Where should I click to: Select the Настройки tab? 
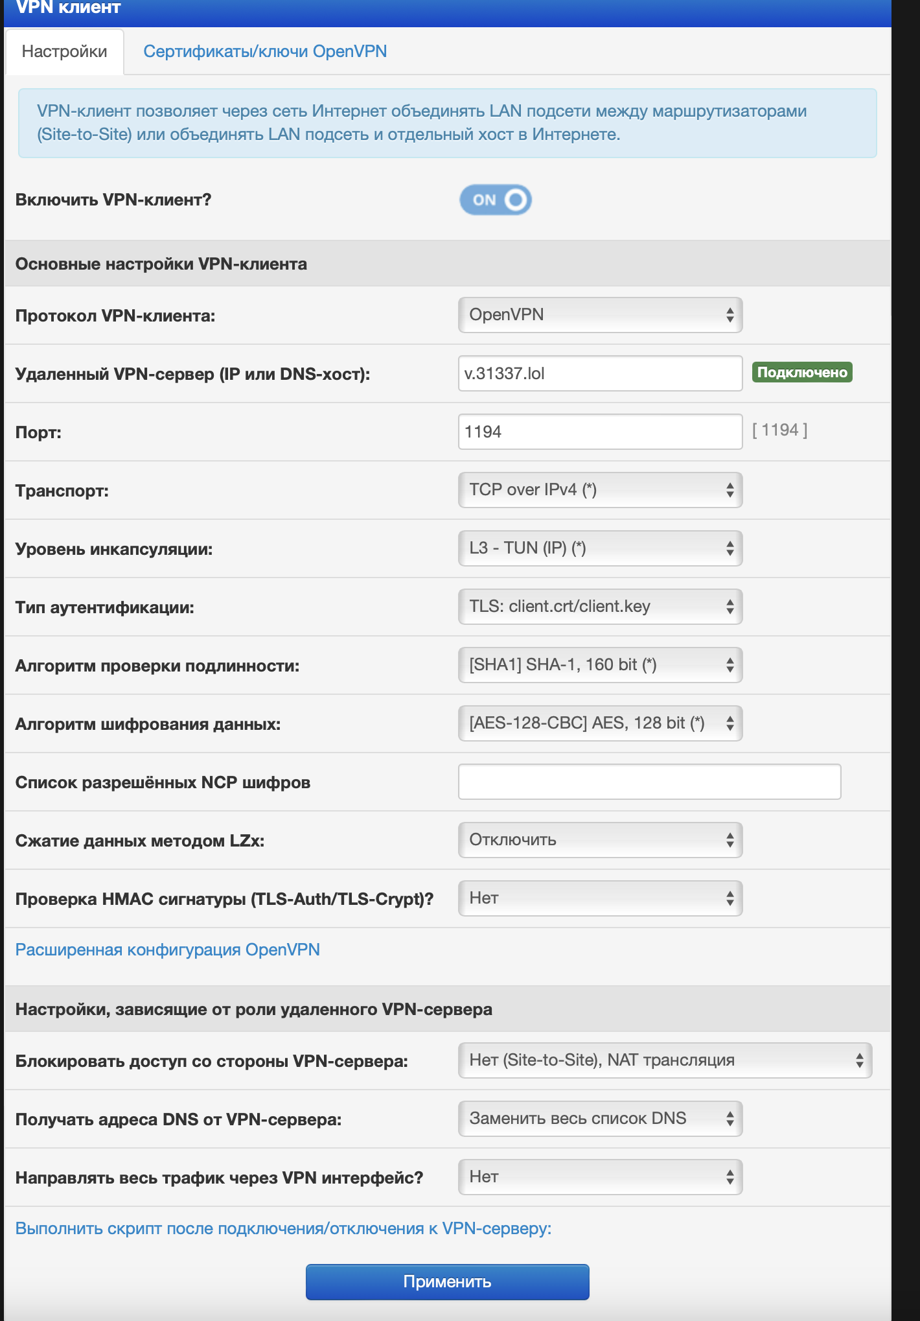pos(65,52)
